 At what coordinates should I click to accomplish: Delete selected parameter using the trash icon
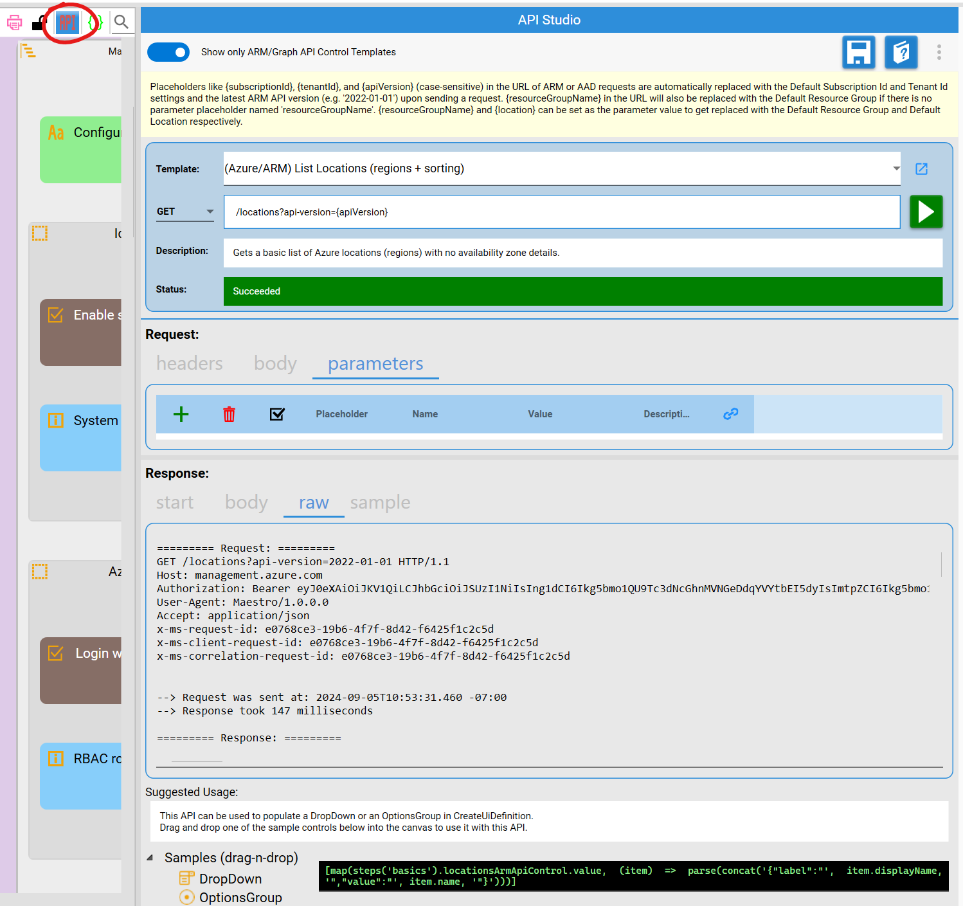229,414
